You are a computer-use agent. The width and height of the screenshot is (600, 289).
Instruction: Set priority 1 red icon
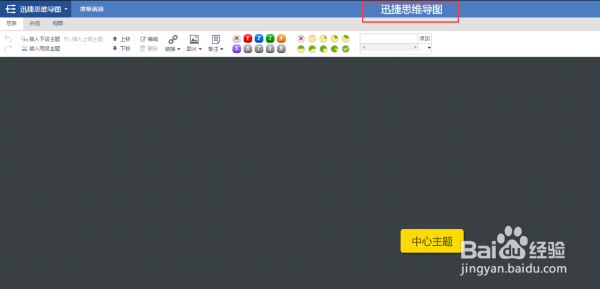coord(248,38)
